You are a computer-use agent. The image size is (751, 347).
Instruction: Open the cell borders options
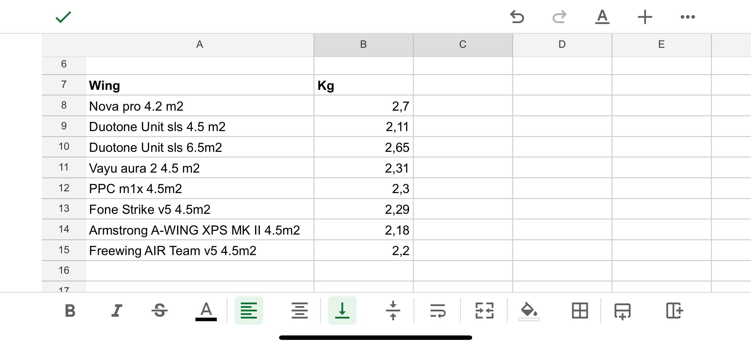click(x=580, y=311)
